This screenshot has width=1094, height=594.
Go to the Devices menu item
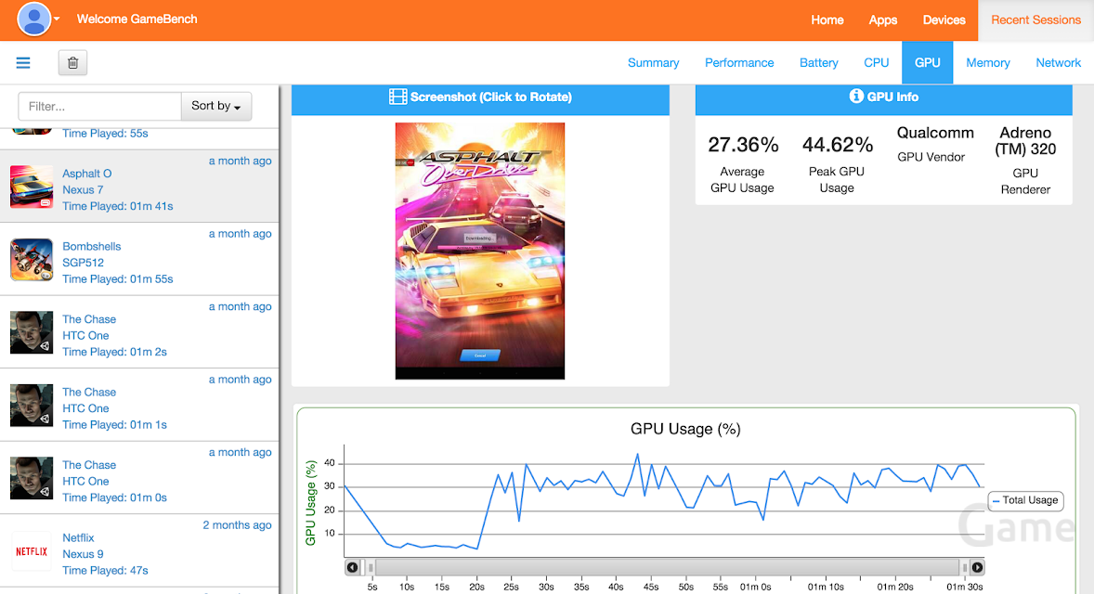tap(944, 19)
